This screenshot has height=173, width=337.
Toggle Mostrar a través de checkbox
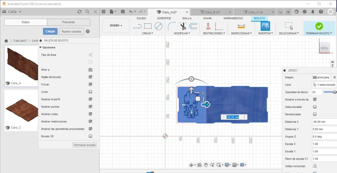[315, 99]
